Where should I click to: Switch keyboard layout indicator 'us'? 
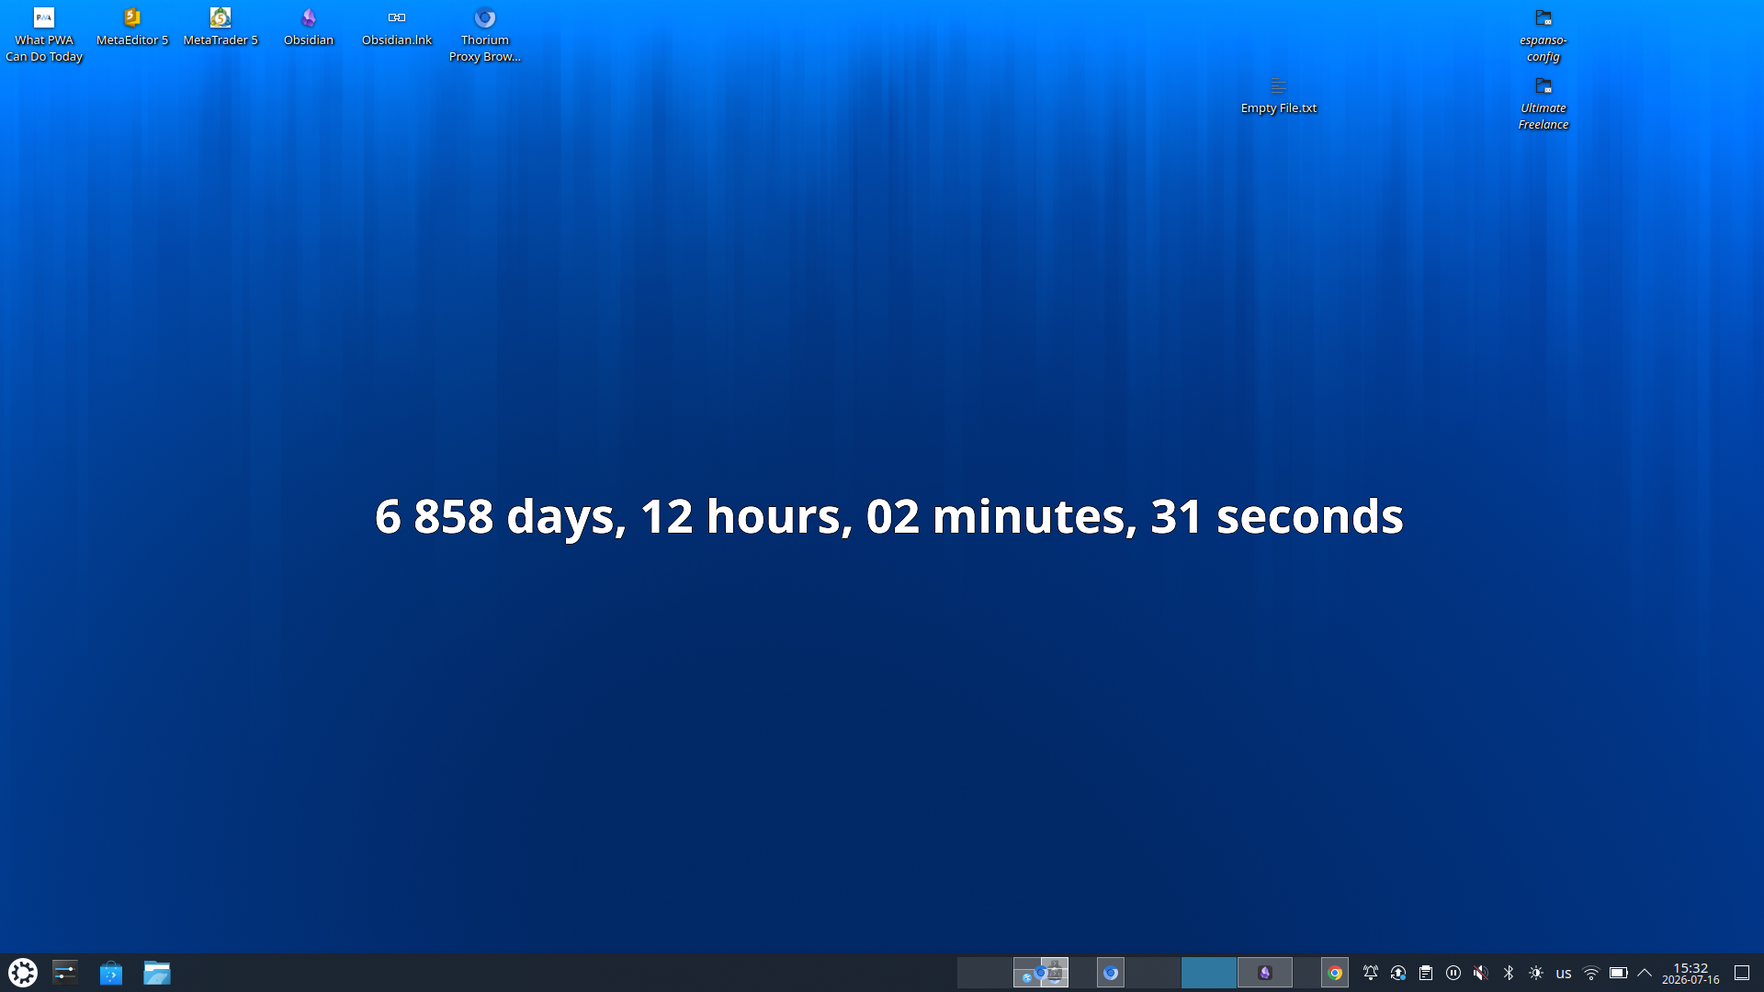[x=1564, y=973]
